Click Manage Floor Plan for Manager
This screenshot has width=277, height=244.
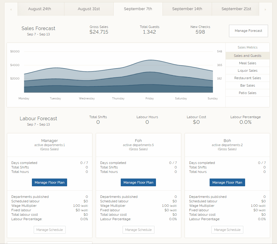click(49, 182)
